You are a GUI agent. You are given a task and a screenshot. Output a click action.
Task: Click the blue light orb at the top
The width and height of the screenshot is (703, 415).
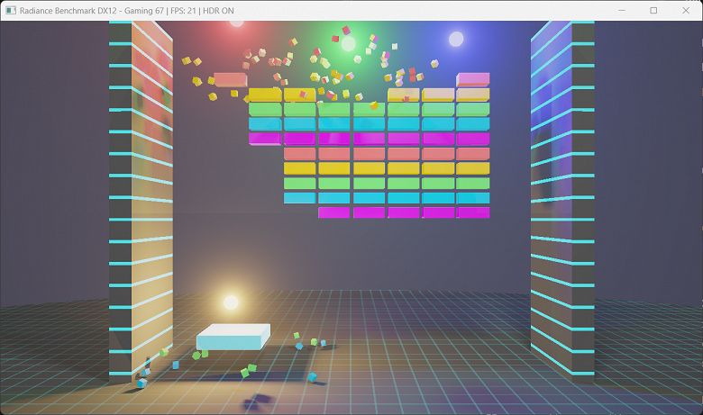[x=456, y=40]
